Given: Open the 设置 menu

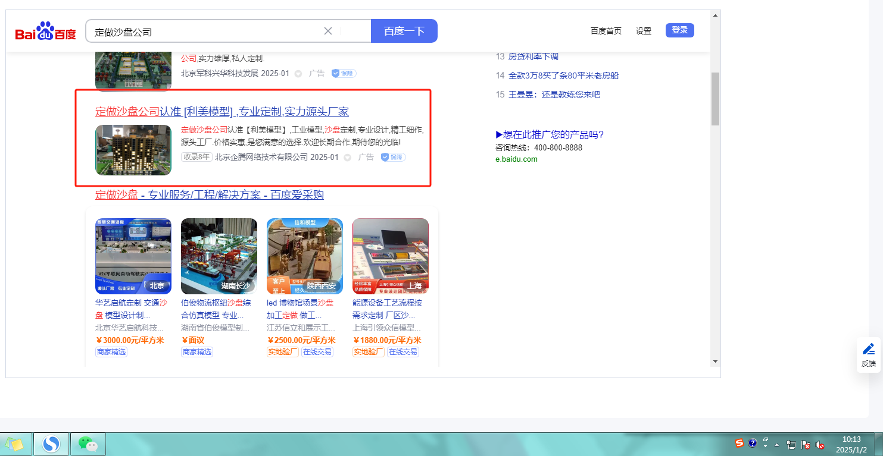Looking at the screenshot, I should [x=644, y=31].
